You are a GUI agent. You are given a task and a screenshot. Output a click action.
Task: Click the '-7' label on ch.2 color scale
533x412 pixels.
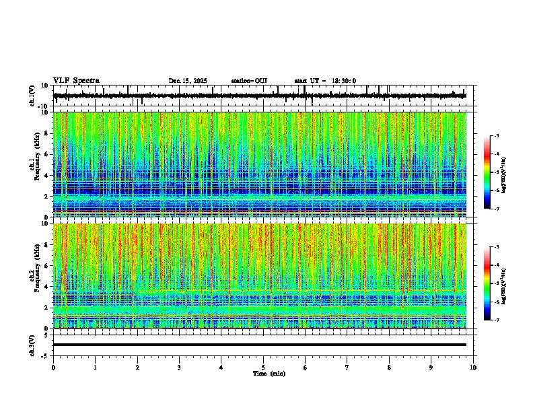pyautogui.click(x=496, y=320)
